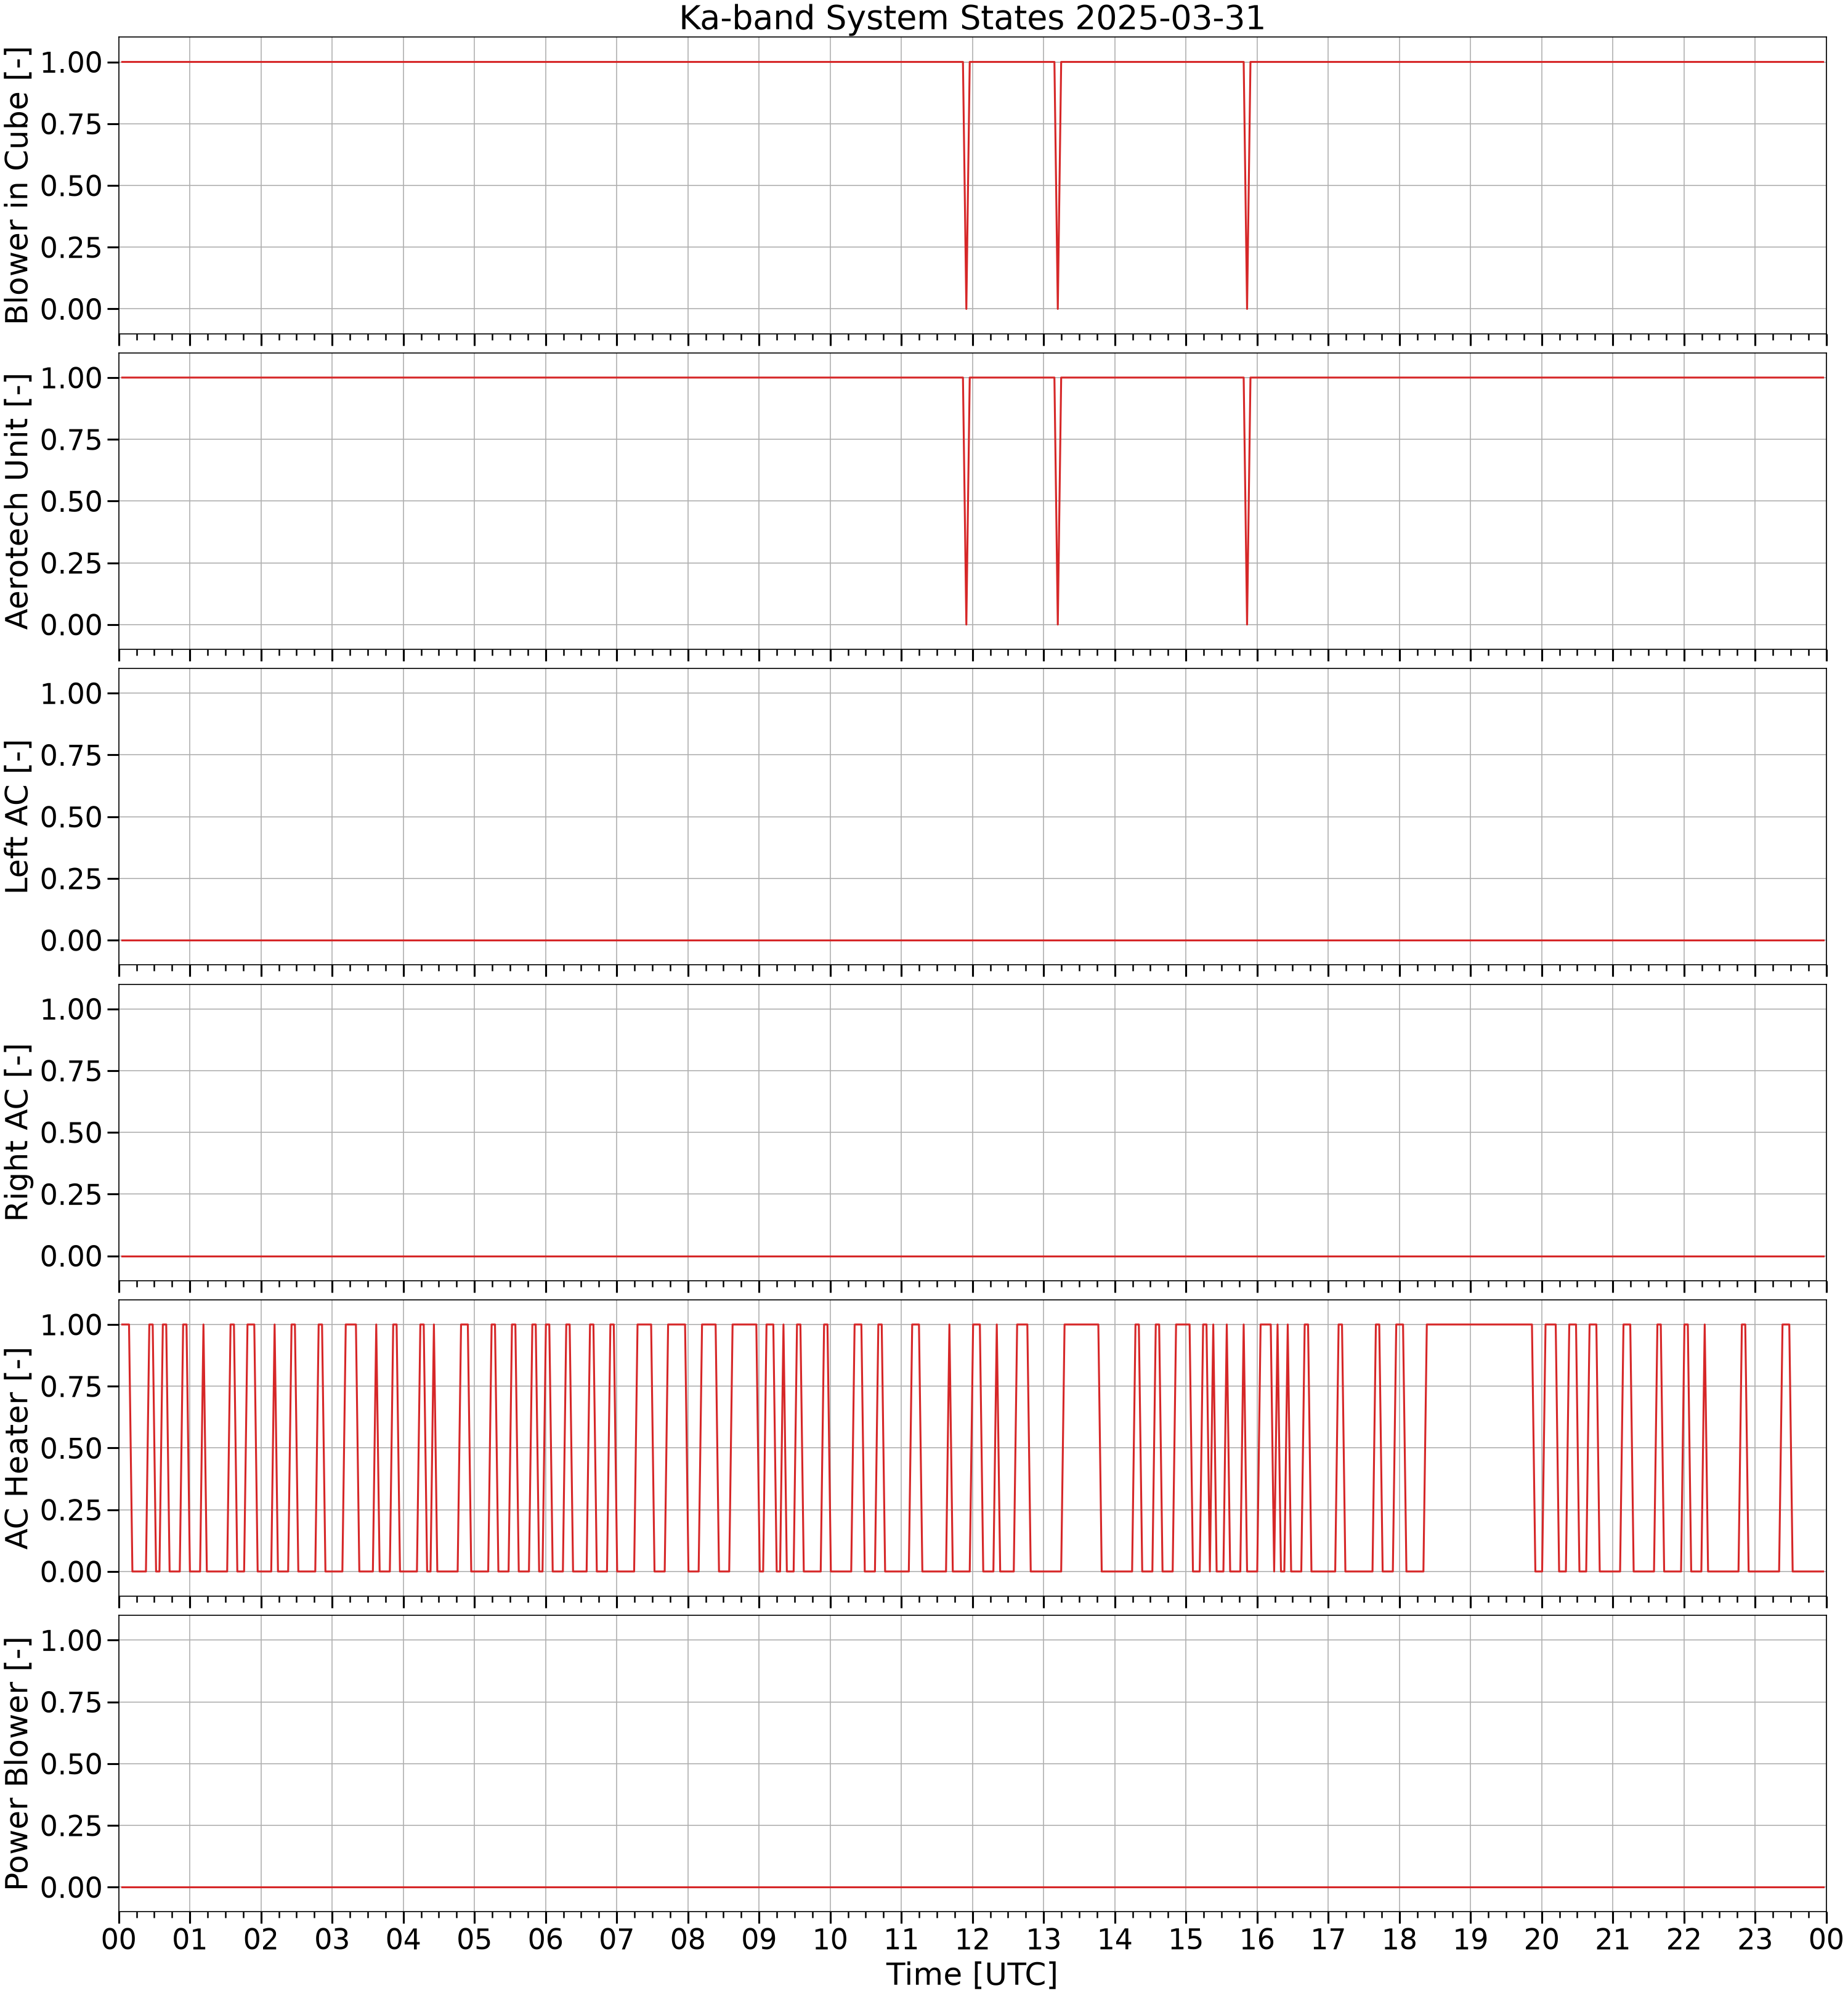Click the Ka-band System States title
Viewport: 1848px width, 1996px height.
[971, 18]
